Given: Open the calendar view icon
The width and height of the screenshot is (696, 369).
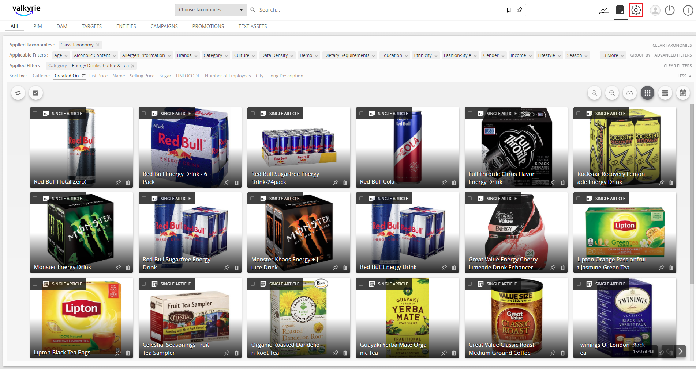Looking at the screenshot, I should [683, 93].
